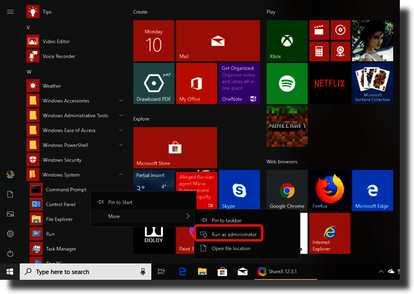Open the Mail tile
This screenshot has height=294, width=414.
point(218,41)
